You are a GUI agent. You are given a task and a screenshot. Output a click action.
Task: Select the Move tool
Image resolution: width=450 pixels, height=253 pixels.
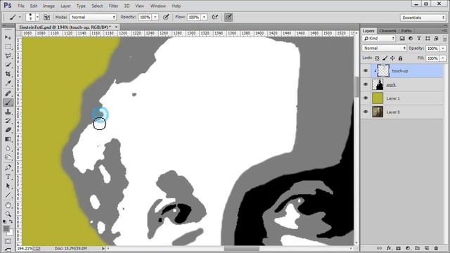(x=8, y=37)
